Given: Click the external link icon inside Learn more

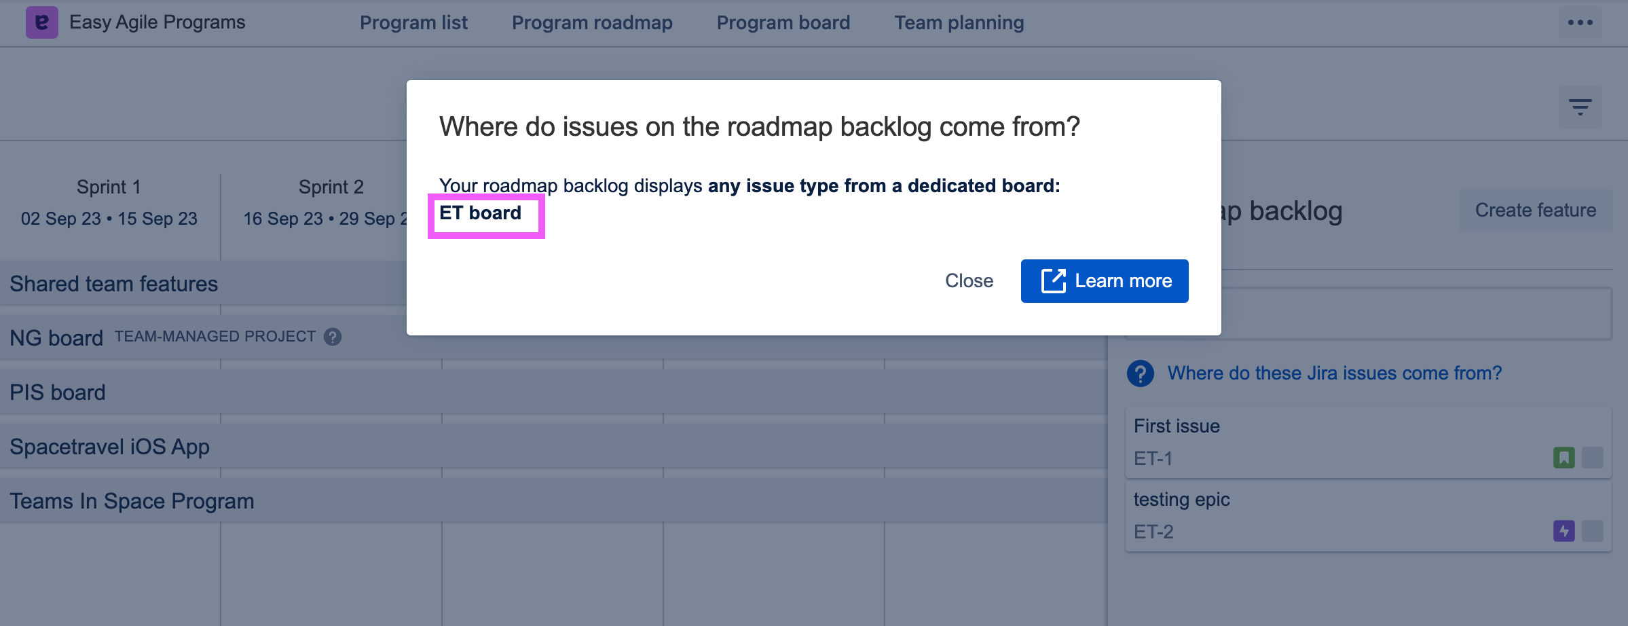Looking at the screenshot, I should pyautogui.click(x=1053, y=280).
